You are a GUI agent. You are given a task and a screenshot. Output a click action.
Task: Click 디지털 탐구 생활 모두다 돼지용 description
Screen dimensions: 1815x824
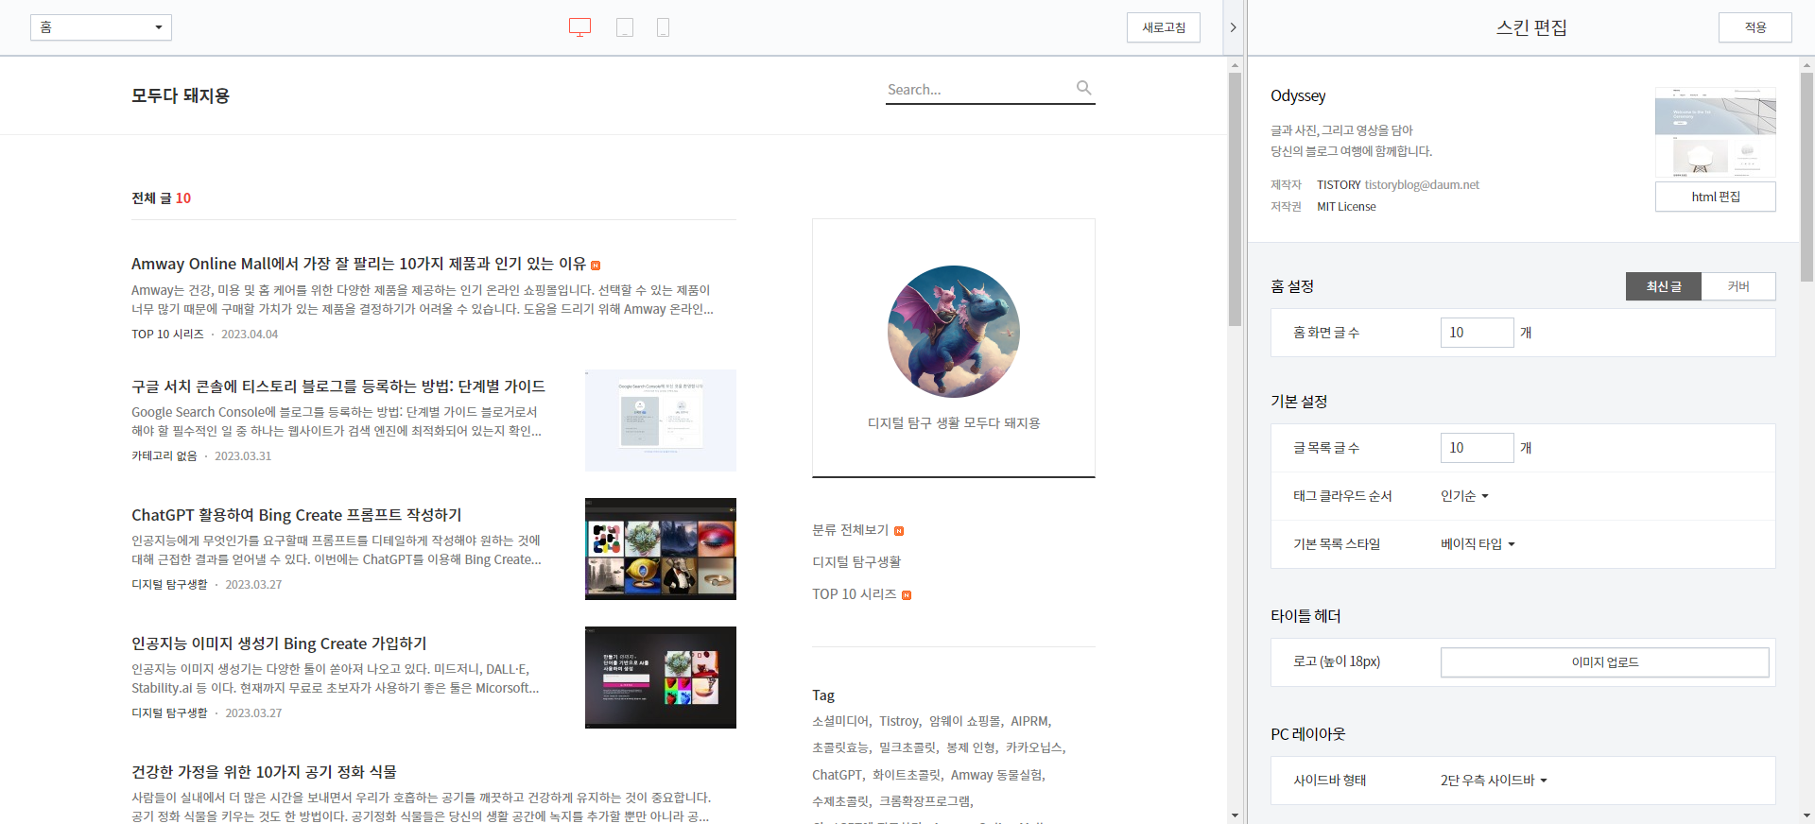point(954,423)
